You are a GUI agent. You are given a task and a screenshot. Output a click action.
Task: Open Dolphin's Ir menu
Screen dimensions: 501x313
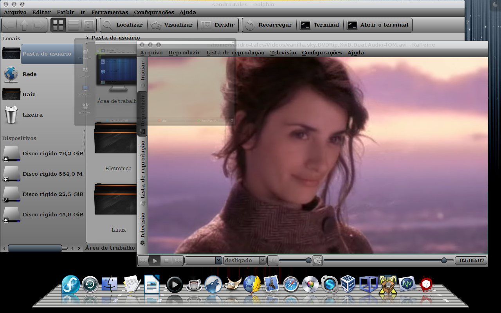(x=83, y=13)
